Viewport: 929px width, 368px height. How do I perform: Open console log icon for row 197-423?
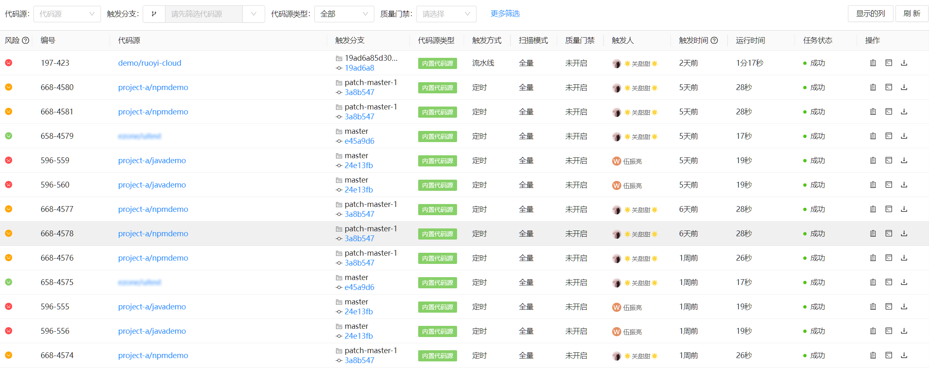(x=888, y=63)
